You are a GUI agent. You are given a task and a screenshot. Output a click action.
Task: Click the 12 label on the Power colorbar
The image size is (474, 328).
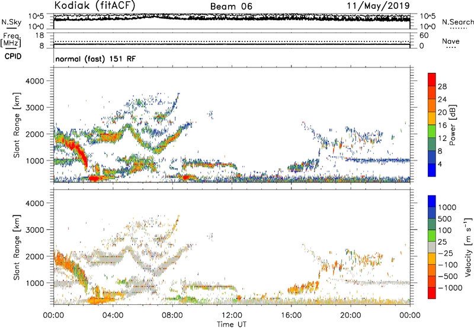pos(442,139)
